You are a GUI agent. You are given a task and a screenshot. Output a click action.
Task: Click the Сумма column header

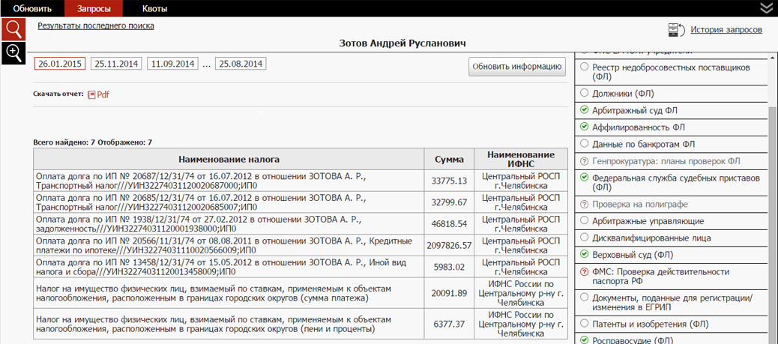click(x=450, y=160)
